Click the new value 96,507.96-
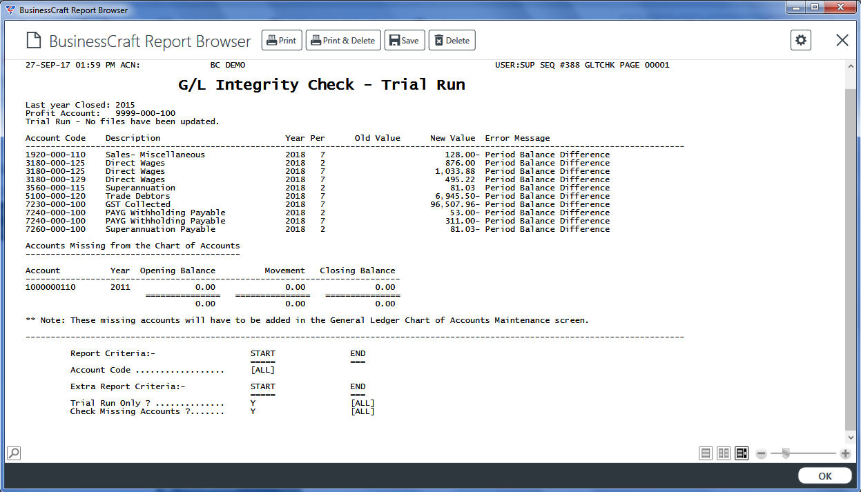 coord(455,204)
